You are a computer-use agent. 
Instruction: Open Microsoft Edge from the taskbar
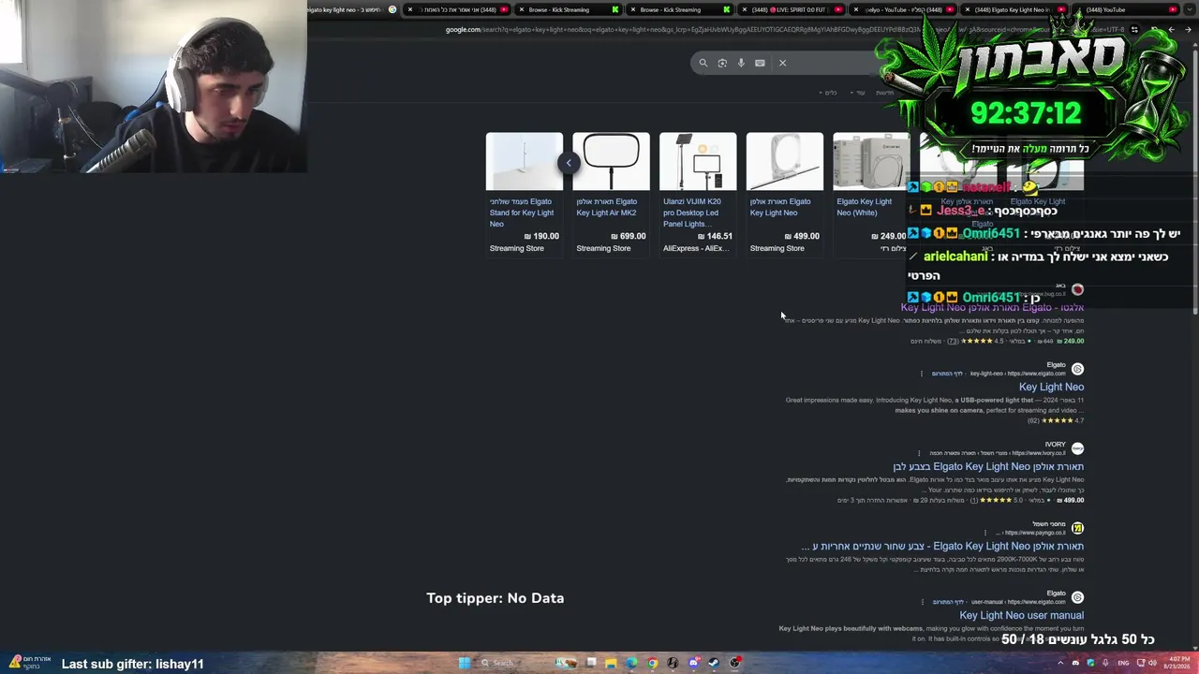(631, 663)
